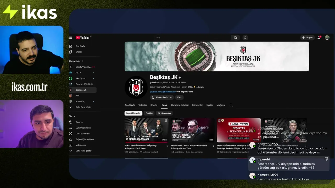The height and width of the screenshot is (188, 335).
Task: Open ATA subscription channel
Action: 82,96
